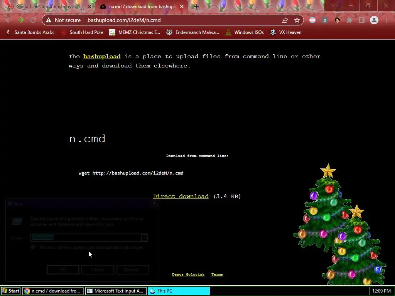The width and height of the screenshot is (395, 296).
Task: Open the Santa Bombs Arabs bookmark
Action: coord(30,32)
